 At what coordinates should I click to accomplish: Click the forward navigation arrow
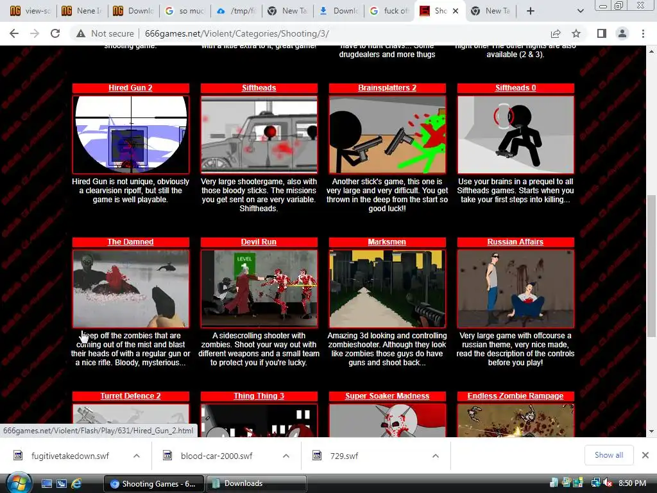coord(35,33)
